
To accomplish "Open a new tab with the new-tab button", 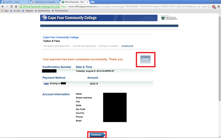I will pos(92,2).
